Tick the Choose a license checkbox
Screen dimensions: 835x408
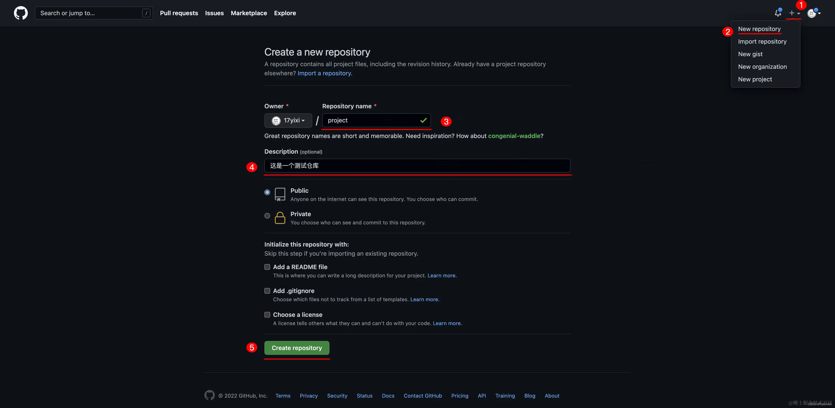pyautogui.click(x=267, y=315)
